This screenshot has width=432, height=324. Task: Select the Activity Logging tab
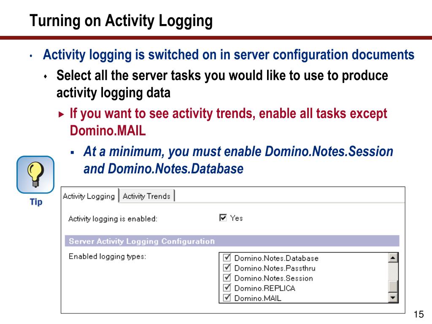(x=89, y=196)
